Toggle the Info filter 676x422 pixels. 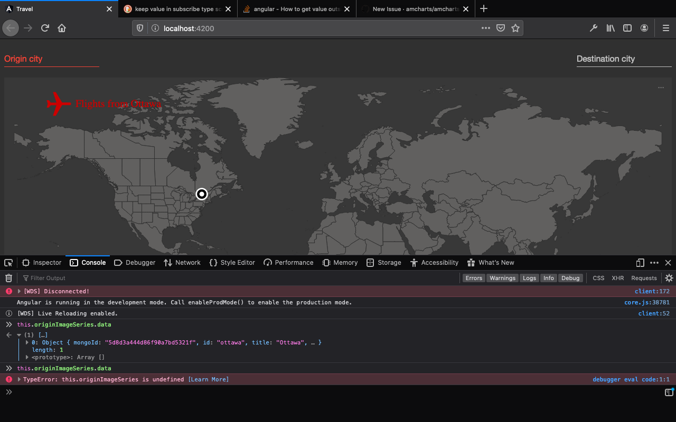549,278
